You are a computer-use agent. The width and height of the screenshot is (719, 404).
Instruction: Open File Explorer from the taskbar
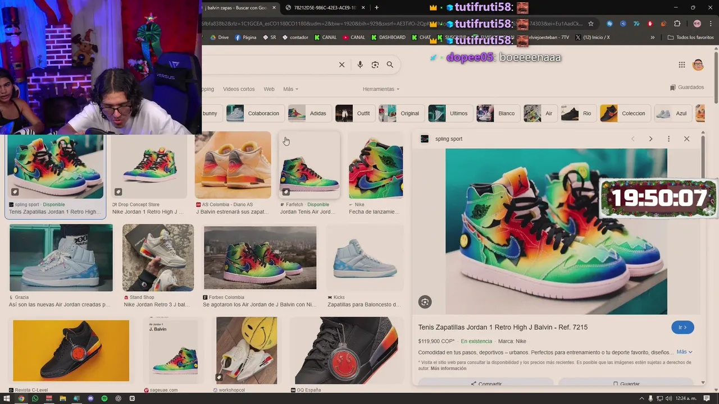pyautogui.click(x=63, y=398)
